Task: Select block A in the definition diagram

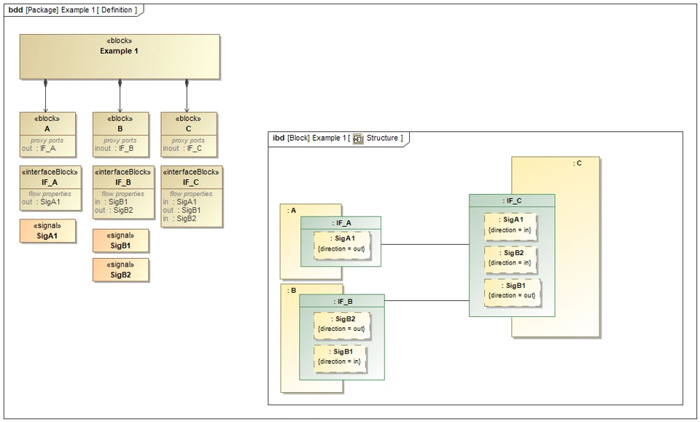Action: [x=47, y=134]
